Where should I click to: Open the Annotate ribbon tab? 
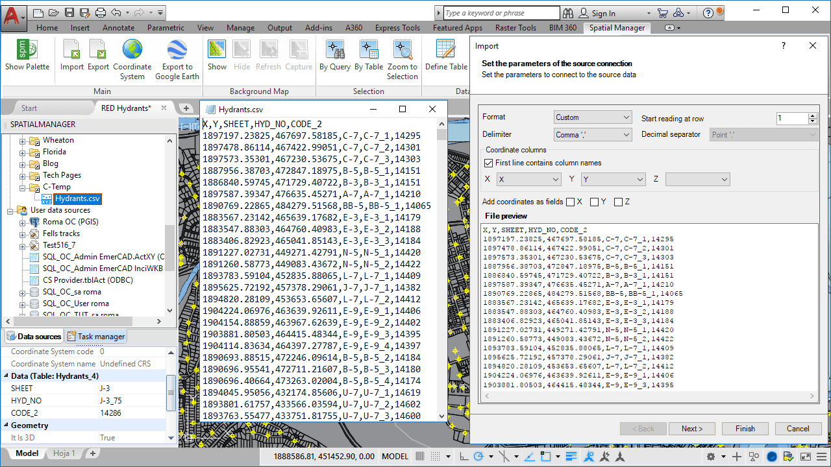point(118,28)
